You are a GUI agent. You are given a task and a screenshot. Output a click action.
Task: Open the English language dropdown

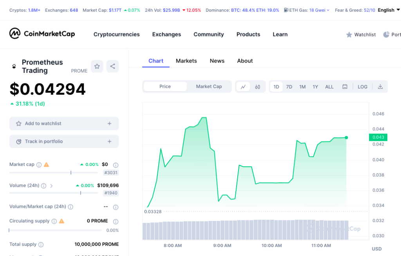[387, 10]
